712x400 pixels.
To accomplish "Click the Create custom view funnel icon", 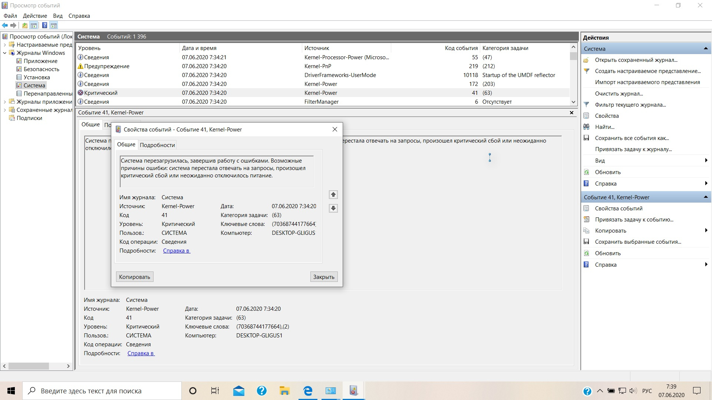I will pos(586,71).
